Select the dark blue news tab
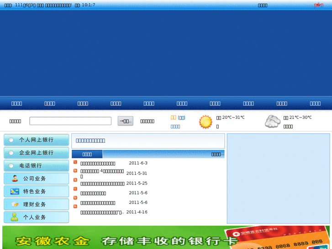This screenshot has height=249, width=332. click(x=87, y=154)
